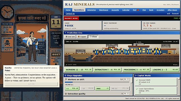This screenshot has height=101, width=181.
Task: Select the Silver production line tab
Action: 93,37
